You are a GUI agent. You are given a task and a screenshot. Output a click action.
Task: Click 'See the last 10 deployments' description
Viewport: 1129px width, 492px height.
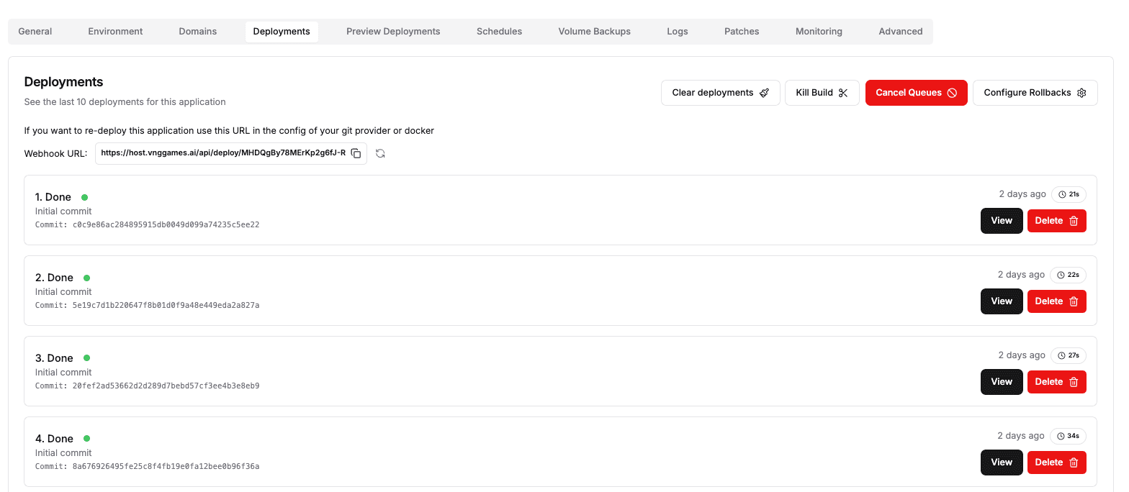coord(125,102)
